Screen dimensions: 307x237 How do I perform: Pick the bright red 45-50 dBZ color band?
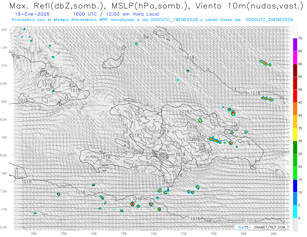(295, 96)
